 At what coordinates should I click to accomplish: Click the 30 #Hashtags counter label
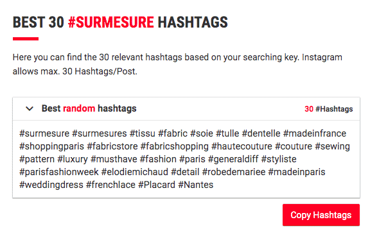tap(328, 109)
